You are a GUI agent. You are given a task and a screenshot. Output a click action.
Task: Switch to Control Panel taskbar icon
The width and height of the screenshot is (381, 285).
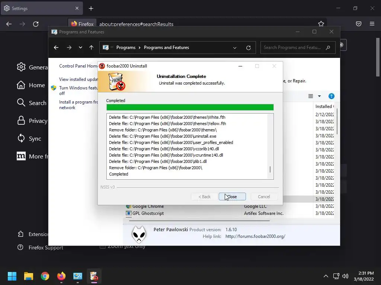pos(78,276)
